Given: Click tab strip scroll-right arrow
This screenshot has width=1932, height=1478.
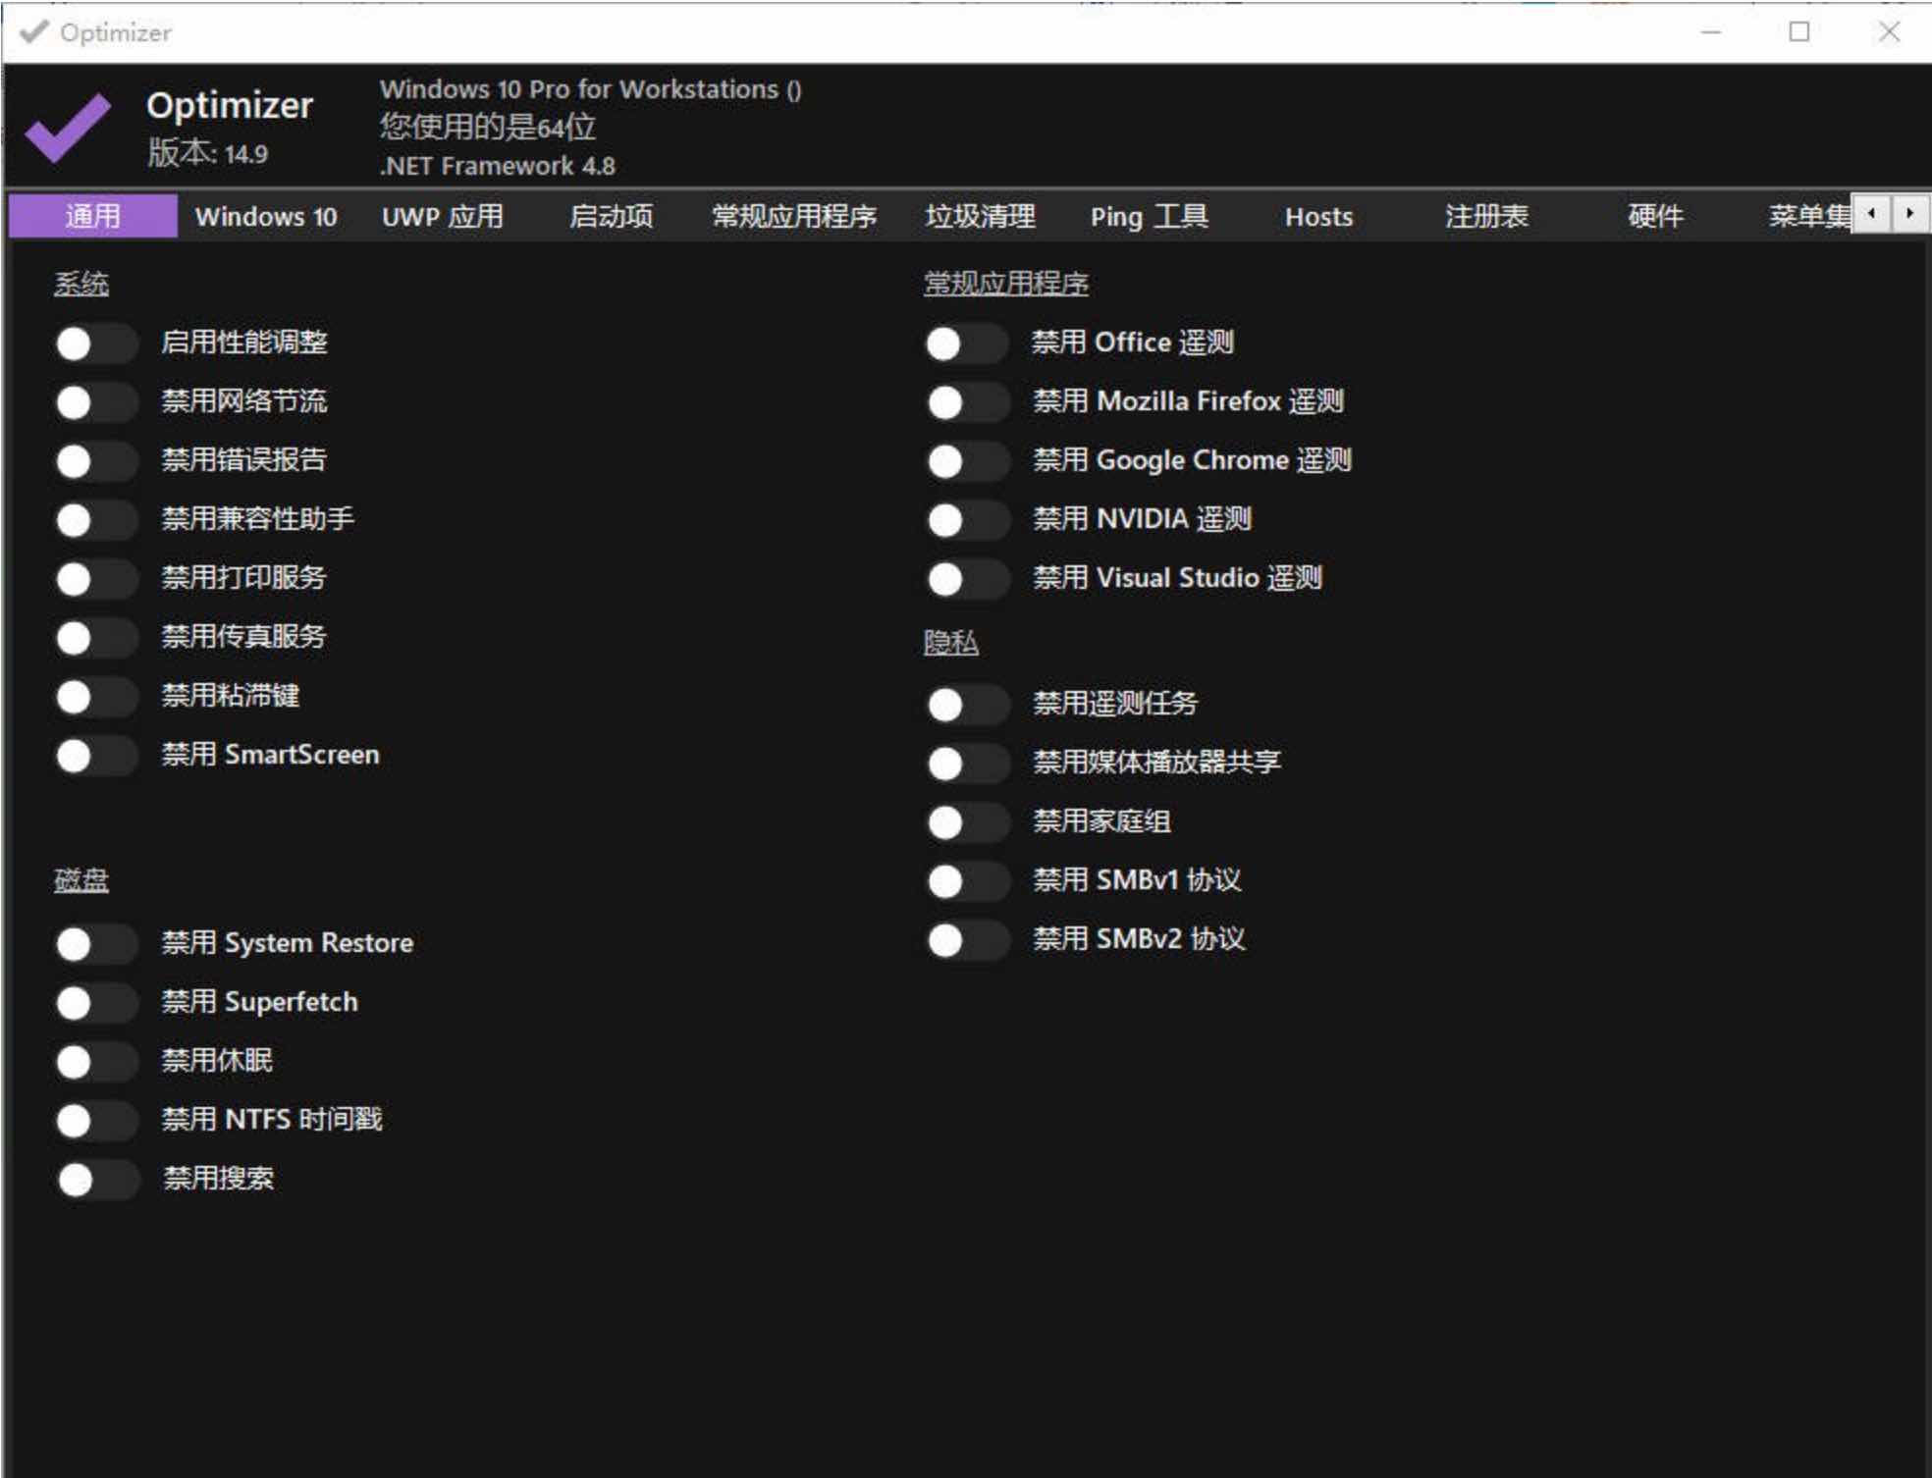Looking at the screenshot, I should point(1909,213).
